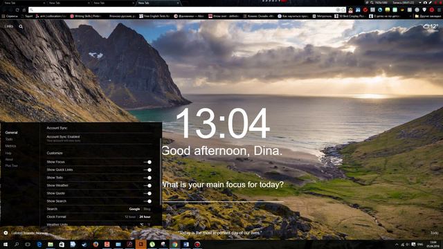Click the taskbar search icon
443x249 pixels.
17,244
